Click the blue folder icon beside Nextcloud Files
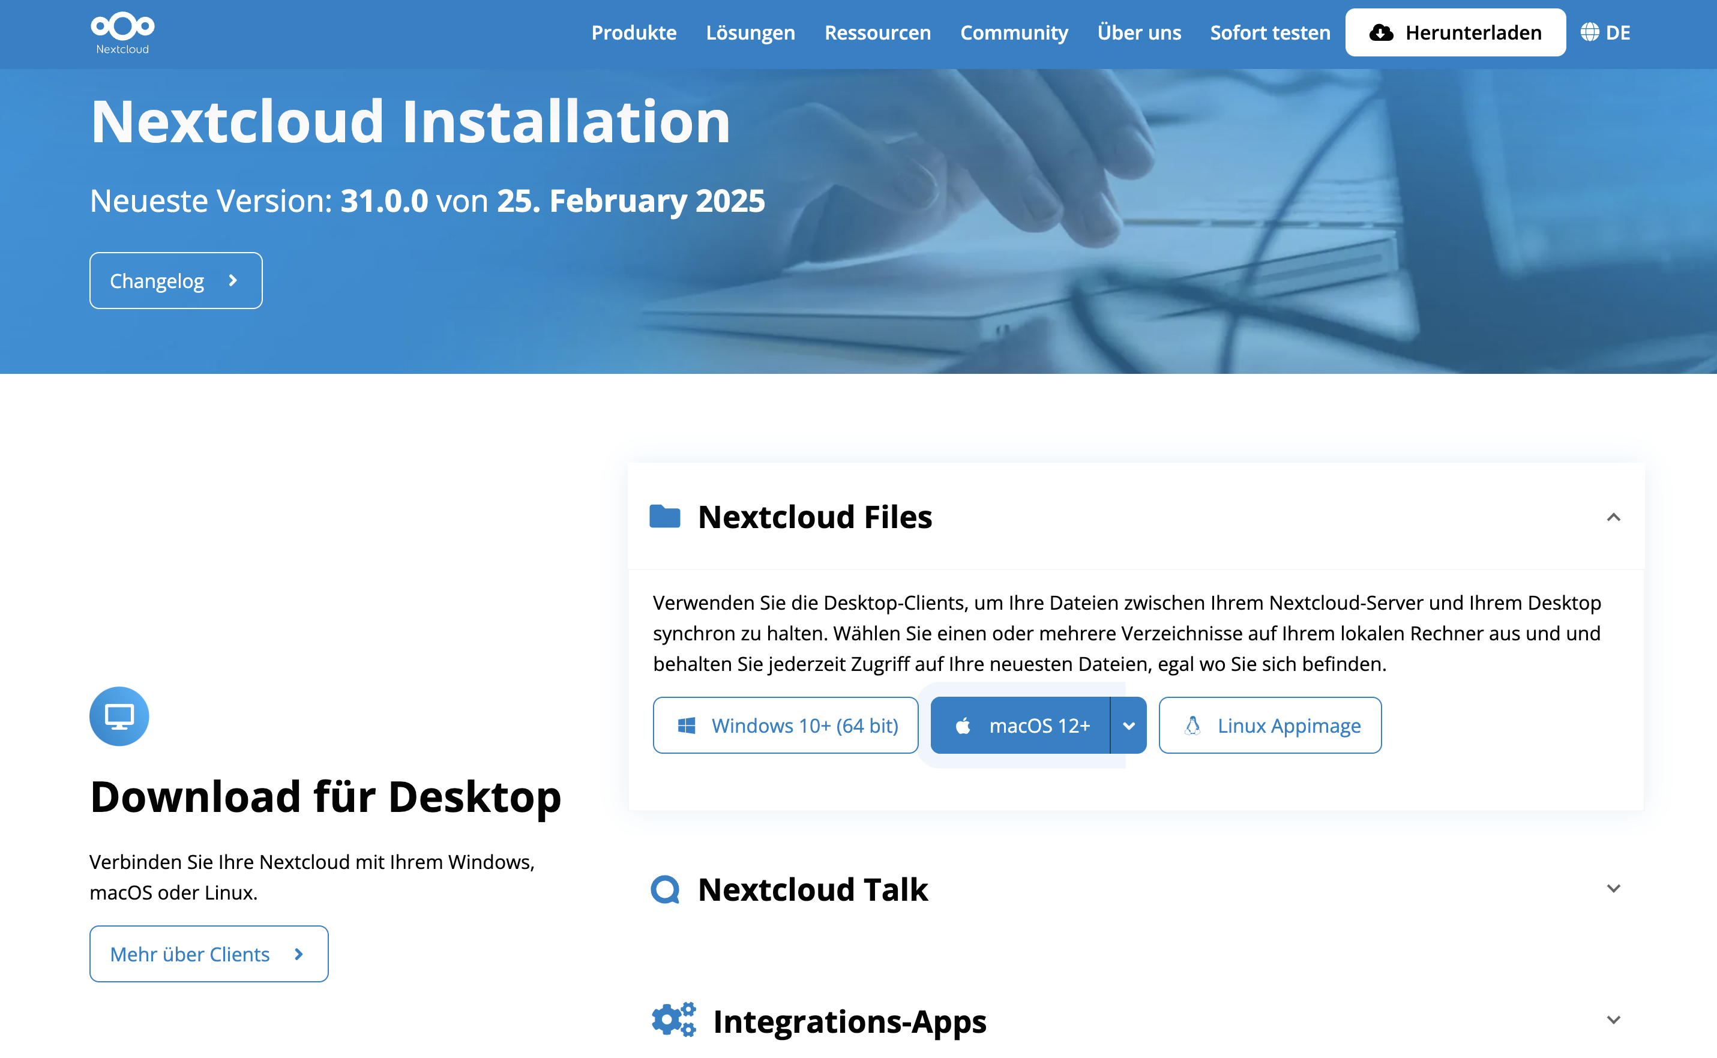The image size is (1717, 1058). tap(665, 517)
